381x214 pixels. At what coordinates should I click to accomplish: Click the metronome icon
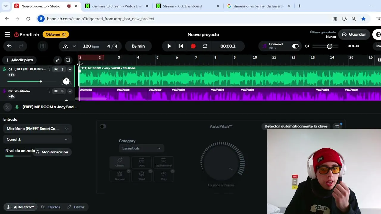[65, 46]
